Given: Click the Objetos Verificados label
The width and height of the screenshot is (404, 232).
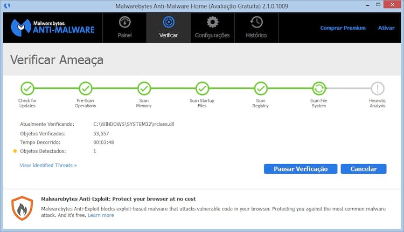Looking at the screenshot, I should pyautogui.click(x=43, y=134).
